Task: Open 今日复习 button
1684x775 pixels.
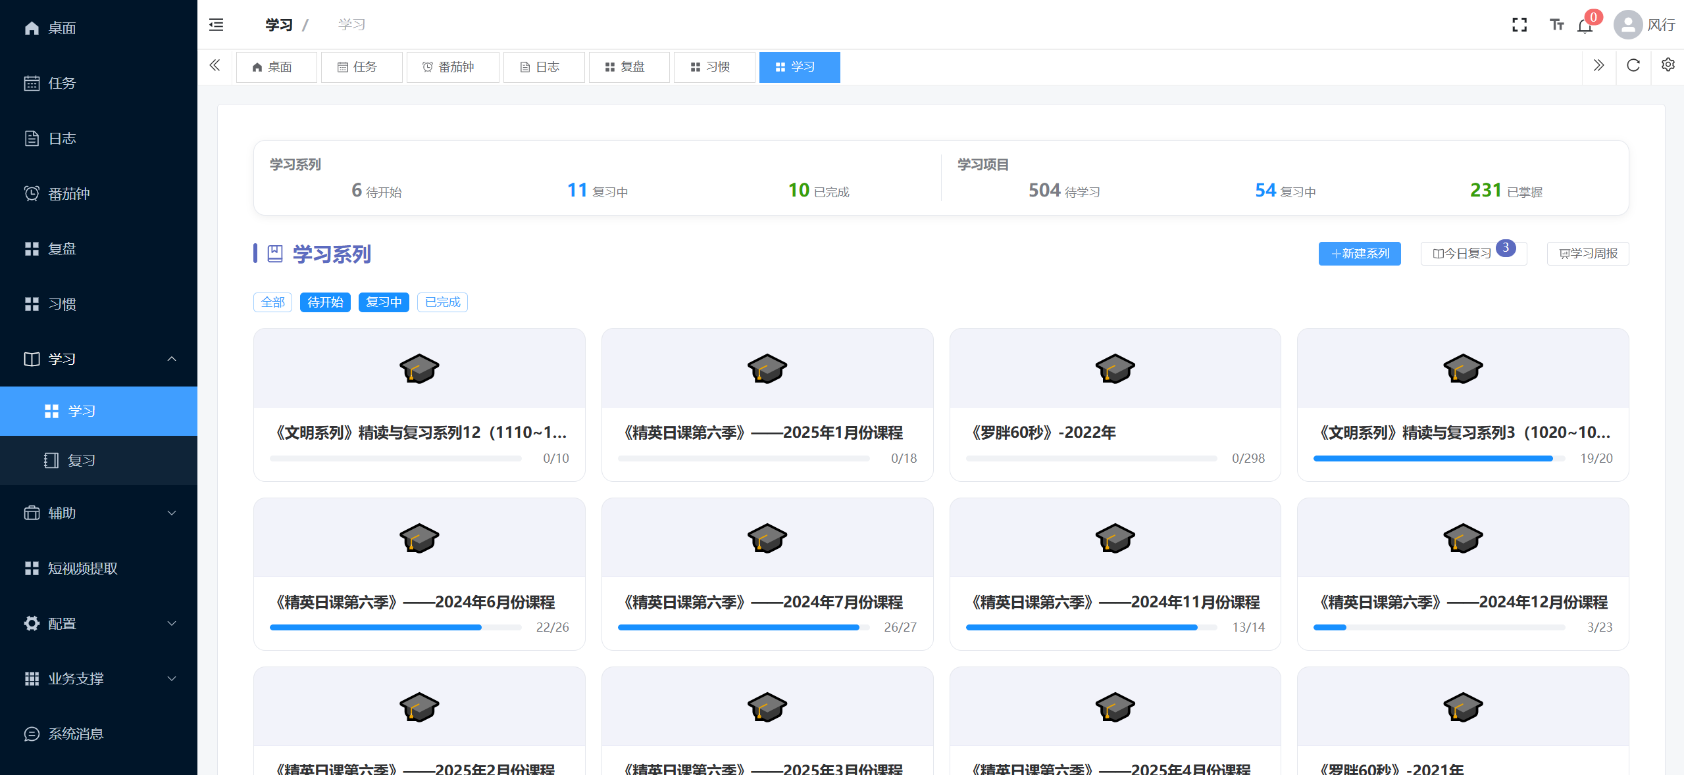Action: click(x=1473, y=254)
